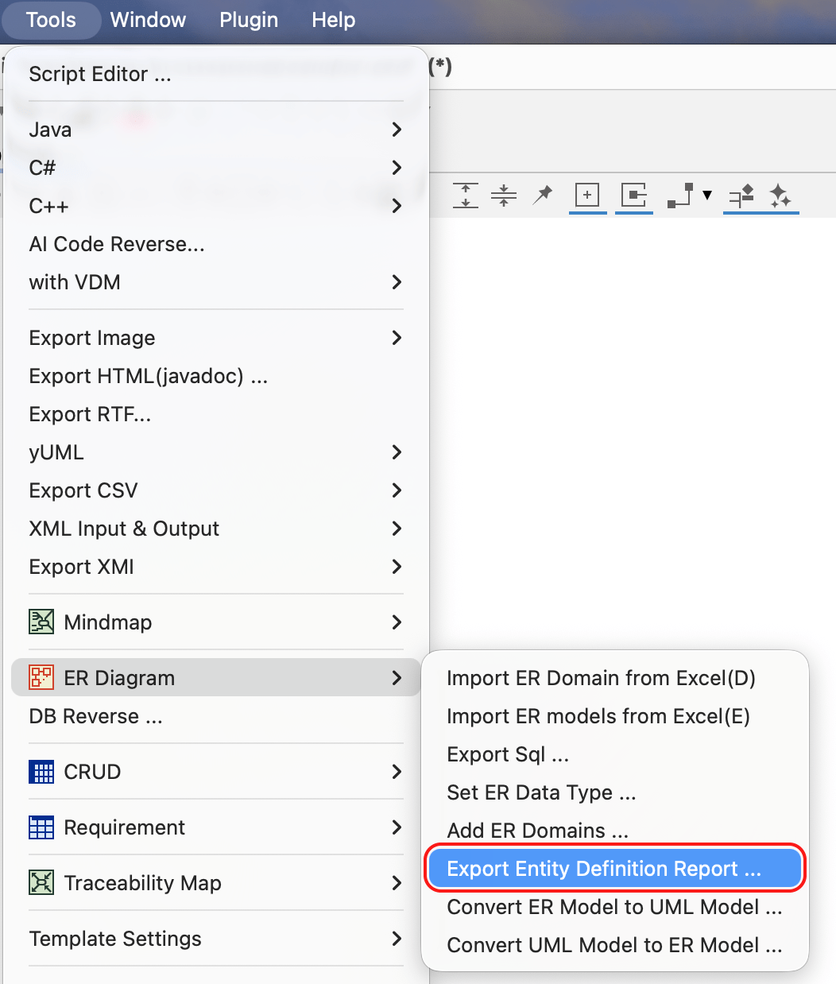Expand the Template Settings submenu
Screen dimensions: 836x984
coord(396,939)
